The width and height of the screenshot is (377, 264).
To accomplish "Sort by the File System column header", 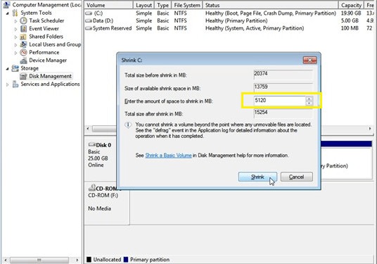I will point(187,5).
